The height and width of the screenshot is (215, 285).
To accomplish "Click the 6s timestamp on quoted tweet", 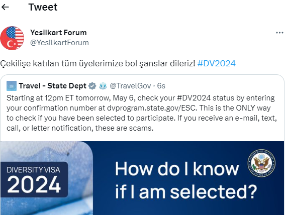I will 161,86.
